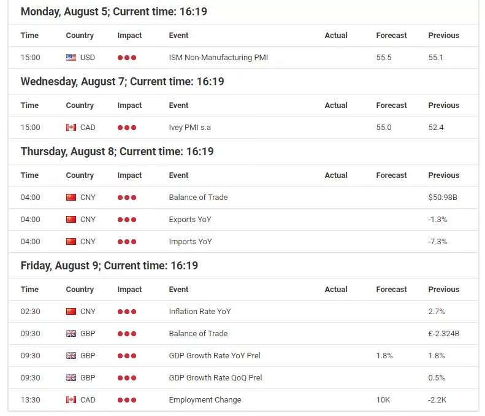Click forecast value 55.0 for Ivey PMI
The image size is (485, 416).
tap(384, 128)
